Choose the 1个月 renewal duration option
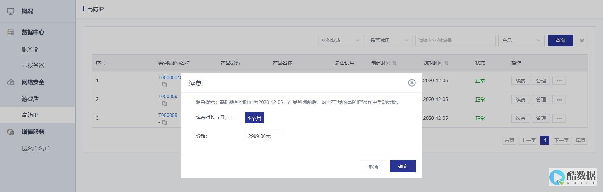Image resolution: width=603 pixels, height=192 pixels. click(254, 118)
